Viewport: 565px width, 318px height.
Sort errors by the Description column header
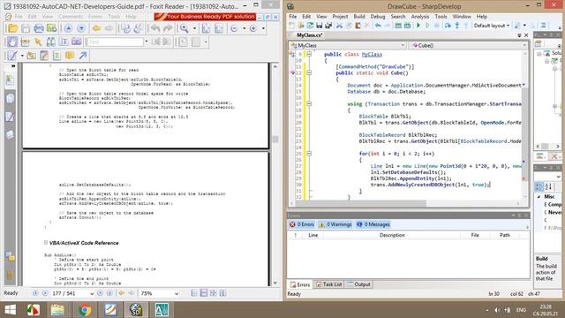click(x=392, y=235)
